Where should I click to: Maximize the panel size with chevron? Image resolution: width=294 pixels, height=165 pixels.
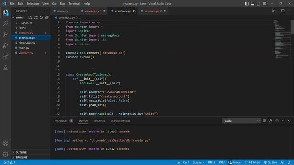tap(283, 121)
